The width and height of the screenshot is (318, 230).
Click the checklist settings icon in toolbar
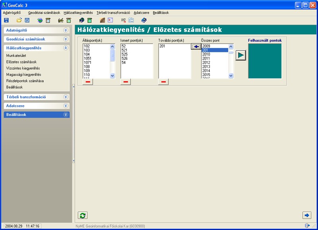(x=131, y=20)
